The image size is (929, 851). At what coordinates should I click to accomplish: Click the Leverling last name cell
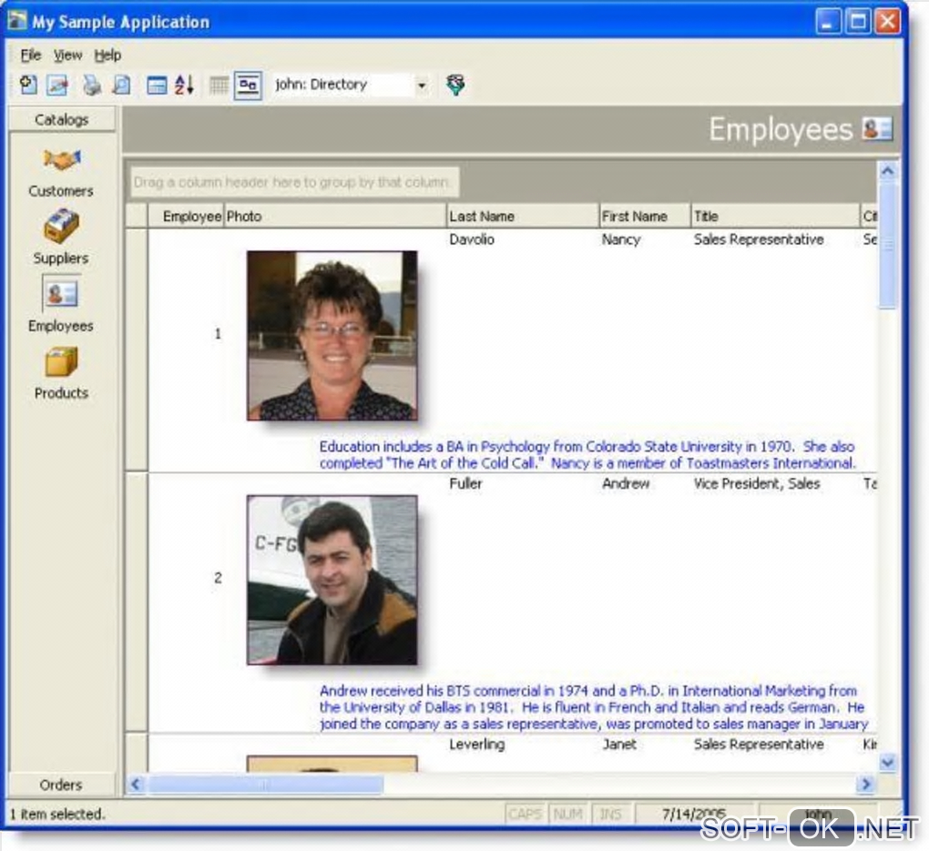tap(477, 745)
